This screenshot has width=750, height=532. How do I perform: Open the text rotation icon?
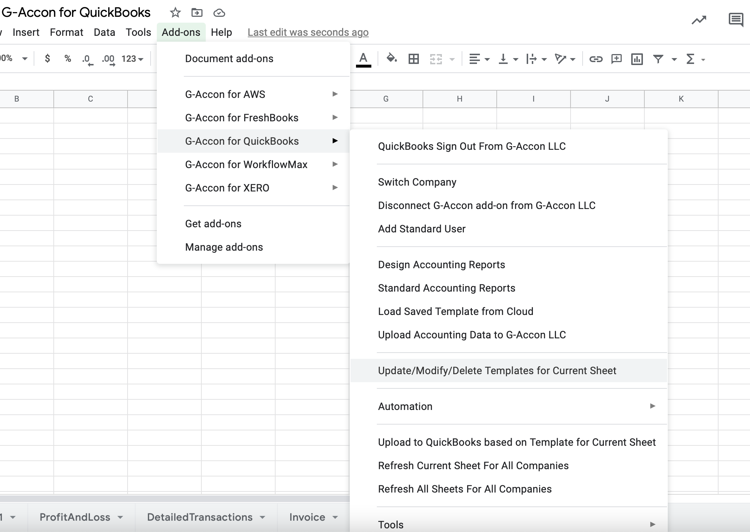[x=560, y=59]
